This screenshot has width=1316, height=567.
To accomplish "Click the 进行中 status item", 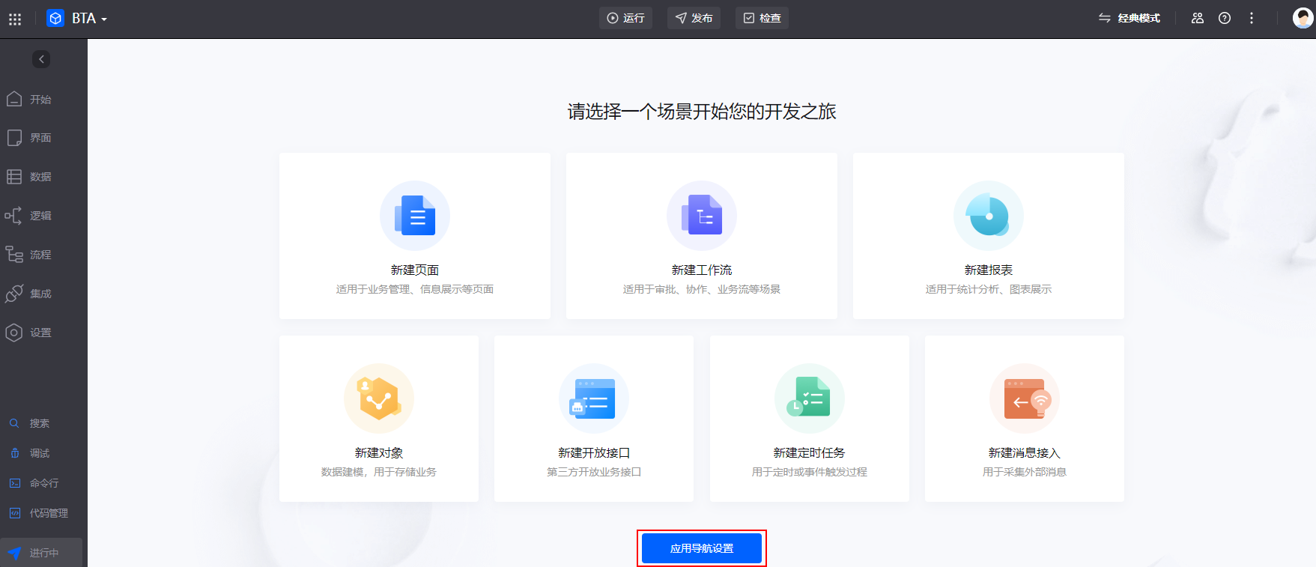I will [41, 553].
